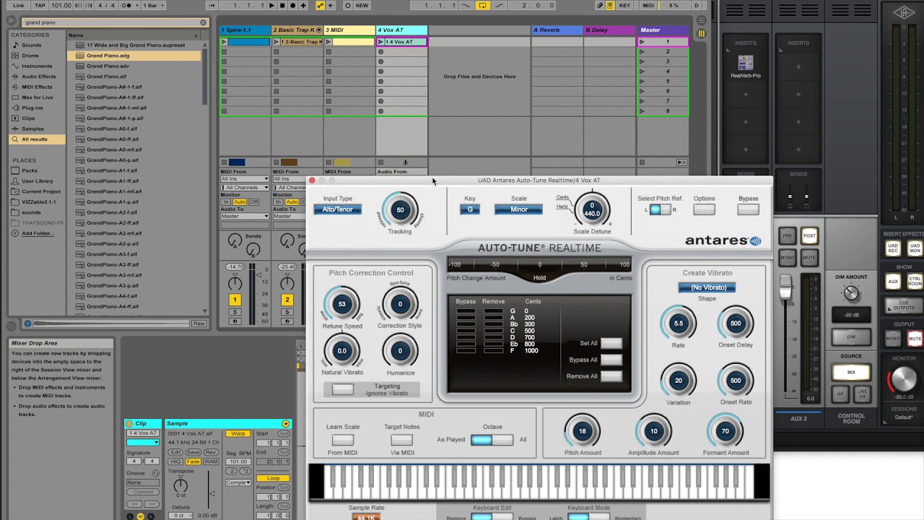Open track 1 Audio To Master dropdown
Screen dimensions: 924x520
[245, 216]
